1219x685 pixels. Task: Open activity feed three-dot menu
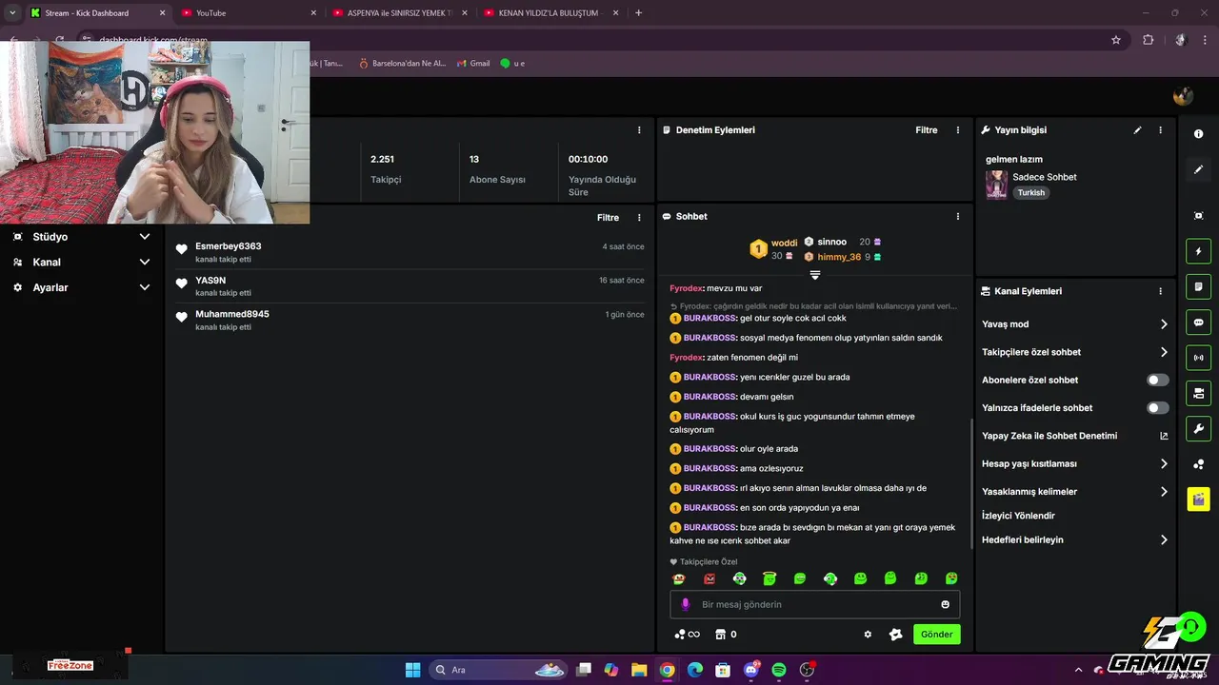pyautogui.click(x=639, y=218)
